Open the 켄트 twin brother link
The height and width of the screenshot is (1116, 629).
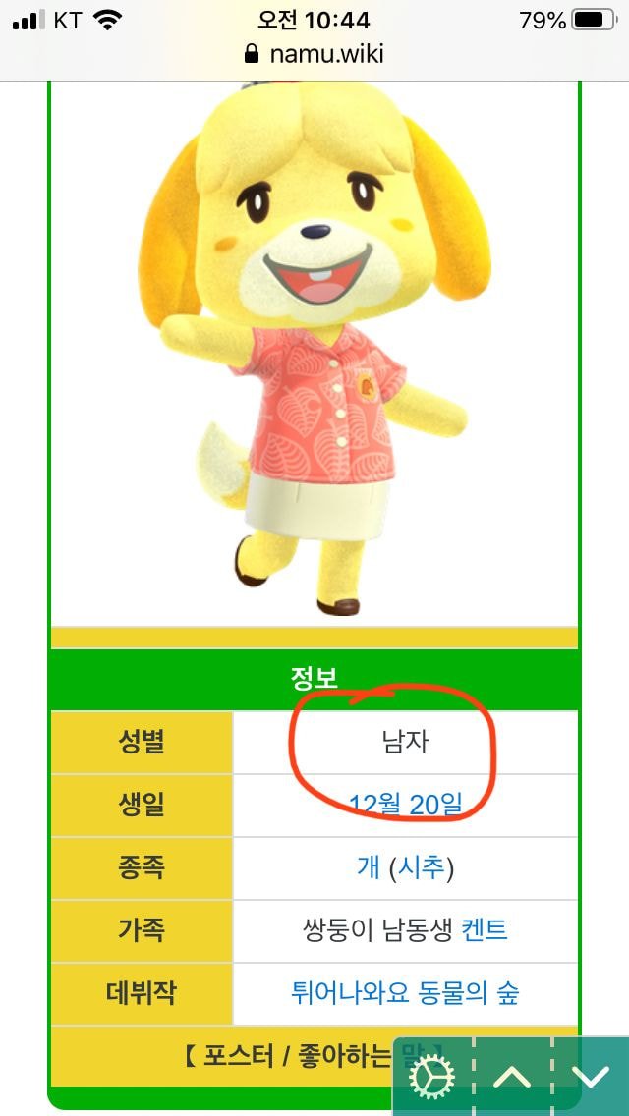point(485,931)
